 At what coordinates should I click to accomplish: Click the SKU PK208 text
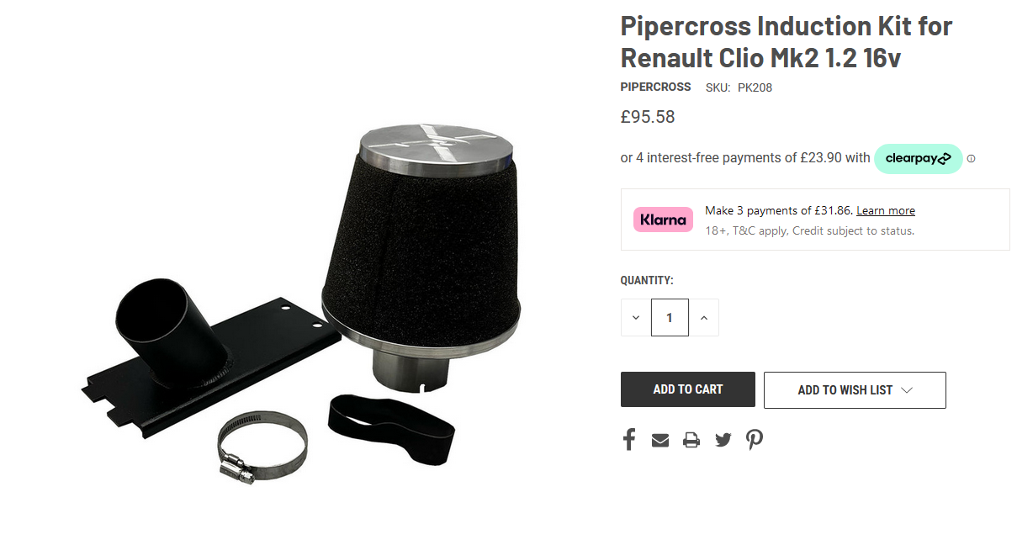[739, 87]
